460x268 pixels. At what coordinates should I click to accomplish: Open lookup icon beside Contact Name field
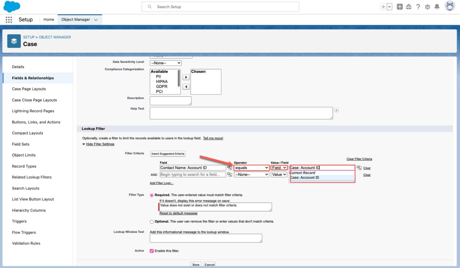tap(230, 168)
